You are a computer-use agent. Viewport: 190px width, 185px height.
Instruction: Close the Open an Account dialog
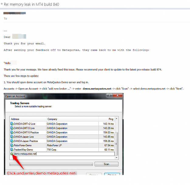pyautogui.click(x=117, y=95)
